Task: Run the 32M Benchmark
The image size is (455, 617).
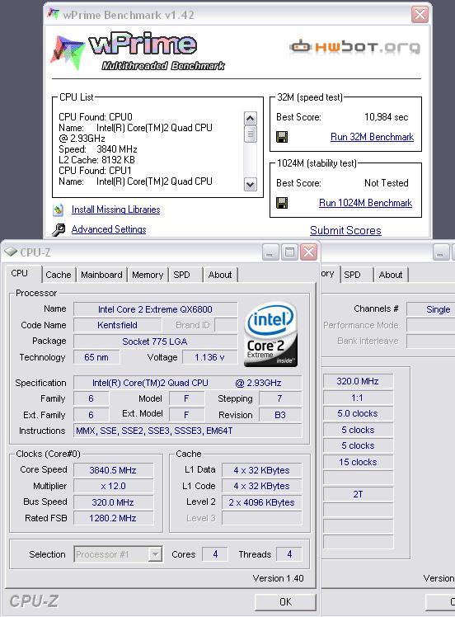Action: (372, 137)
